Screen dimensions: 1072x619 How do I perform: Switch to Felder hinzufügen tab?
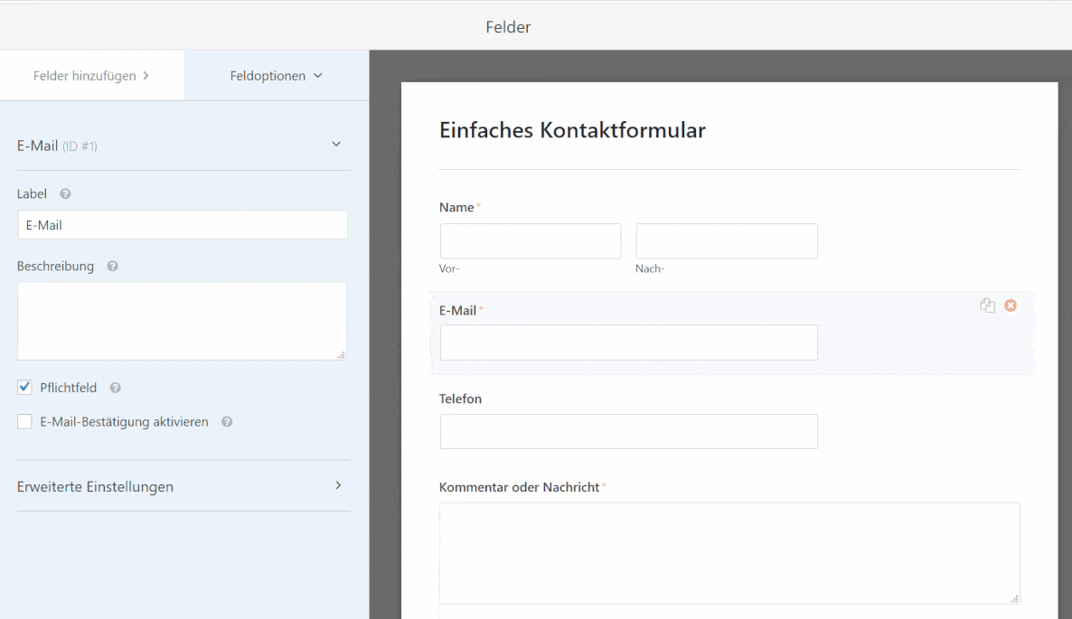[x=91, y=76]
